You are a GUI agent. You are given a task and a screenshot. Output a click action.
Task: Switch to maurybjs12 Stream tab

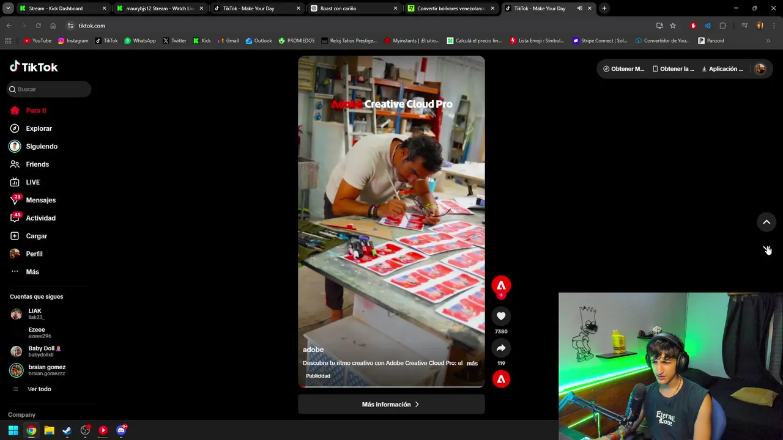click(x=160, y=9)
